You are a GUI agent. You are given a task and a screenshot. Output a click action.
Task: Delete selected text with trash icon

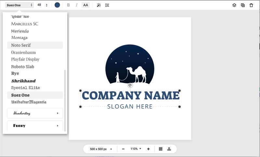coord(251,5)
